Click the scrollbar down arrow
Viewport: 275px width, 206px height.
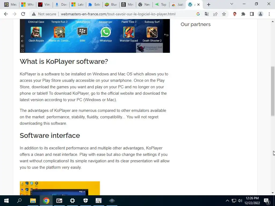coord(273,193)
